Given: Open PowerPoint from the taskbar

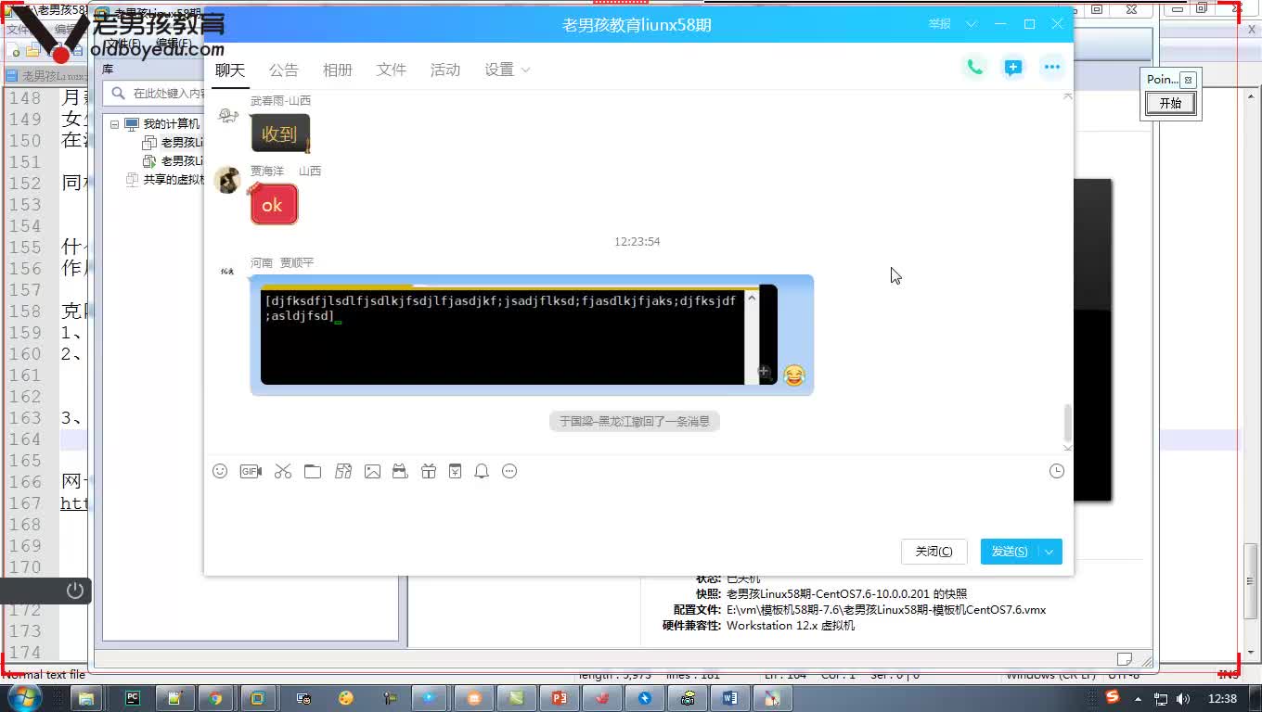Looking at the screenshot, I should tap(559, 698).
